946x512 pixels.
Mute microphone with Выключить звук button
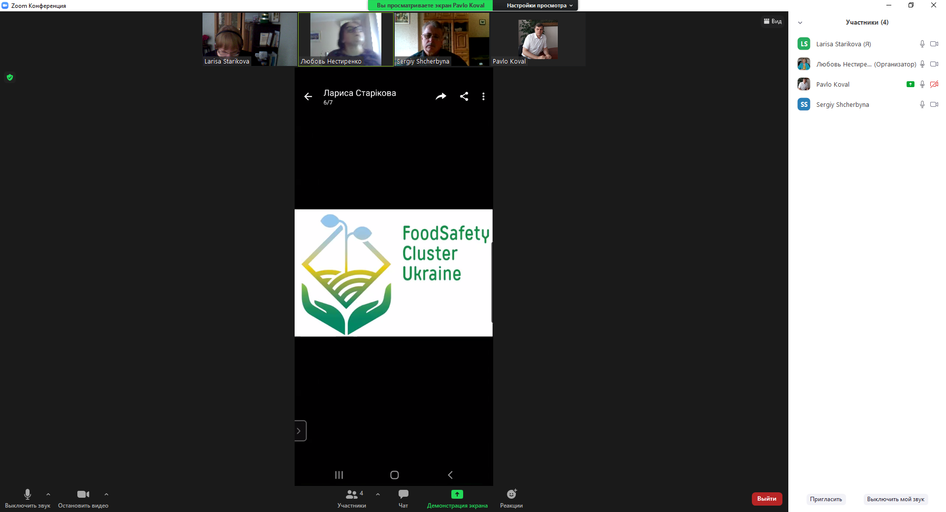tap(28, 498)
